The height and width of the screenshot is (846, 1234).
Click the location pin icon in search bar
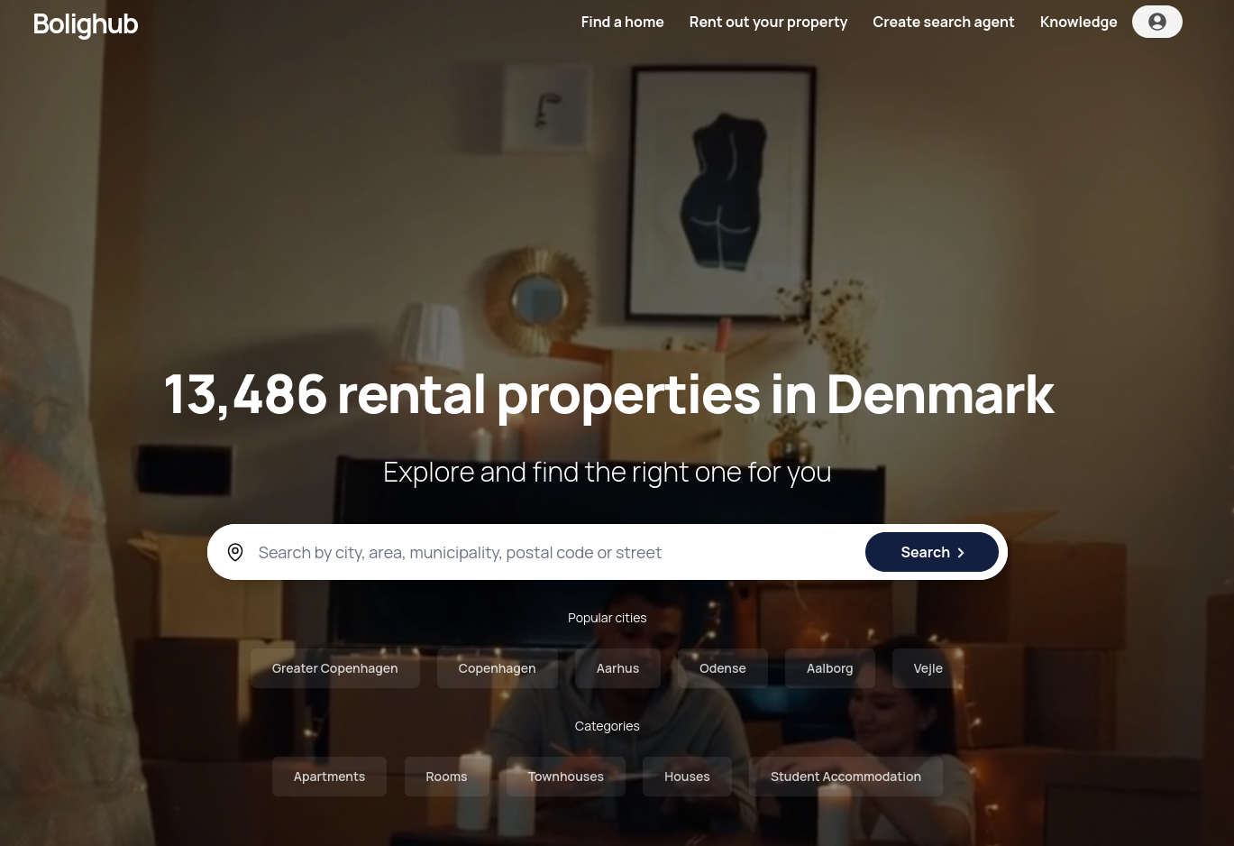pos(235,552)
